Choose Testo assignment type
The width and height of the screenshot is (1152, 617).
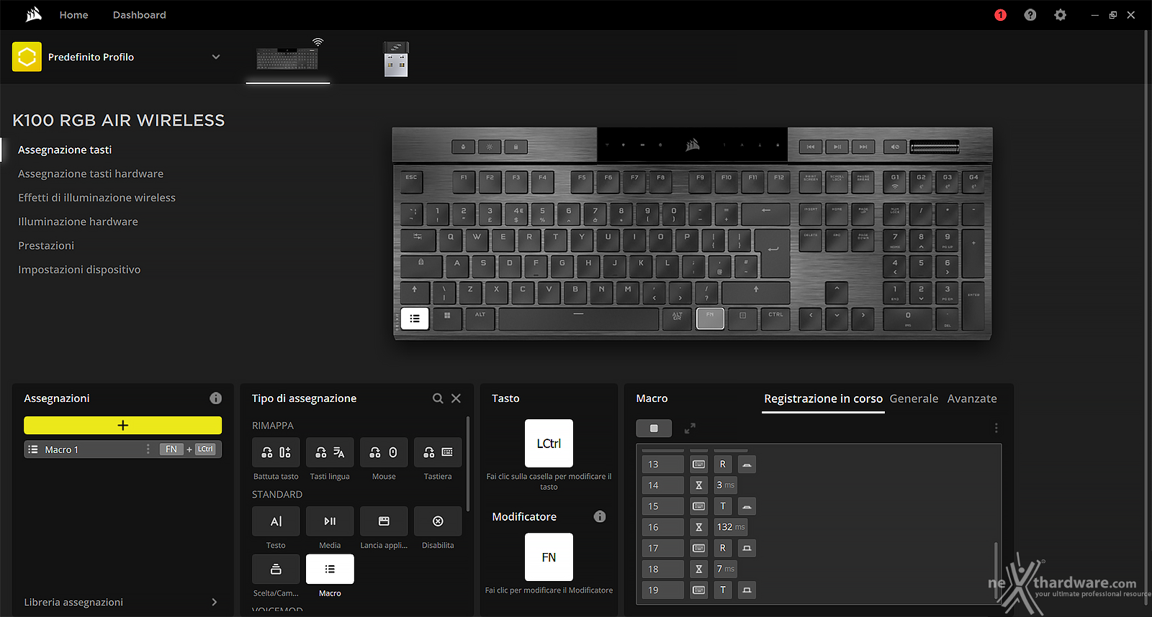[276, 521]
